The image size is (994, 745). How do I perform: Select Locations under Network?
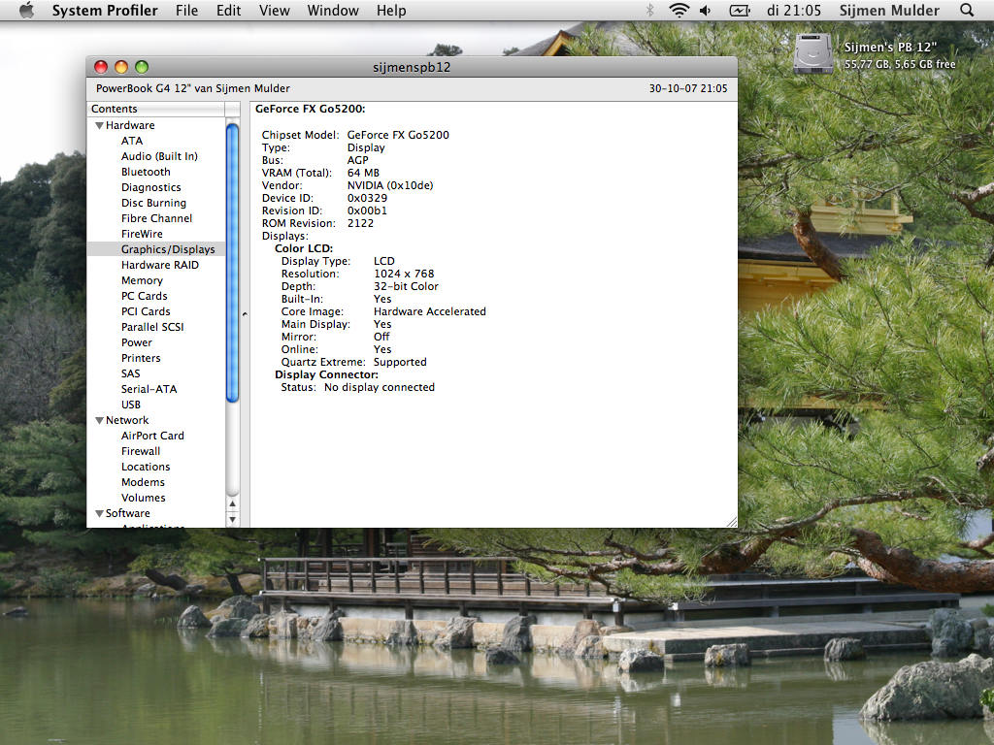pos(146,467)
